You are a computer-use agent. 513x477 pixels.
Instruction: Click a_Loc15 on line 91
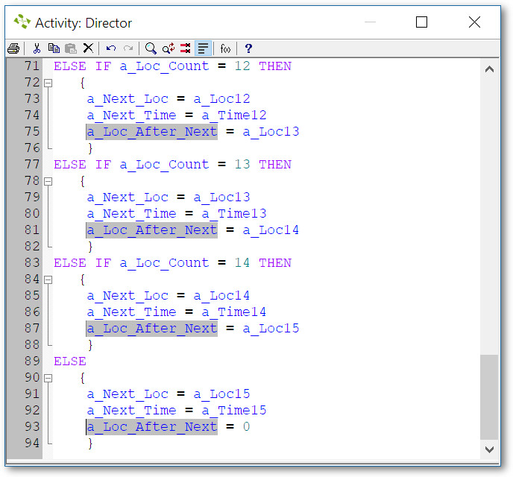point(221,394)
